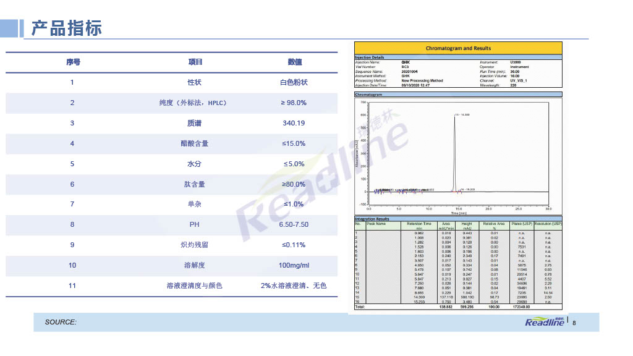Click the 序号 column header
The height and width of the screenshot is (356, 633).
coord(73,62)
